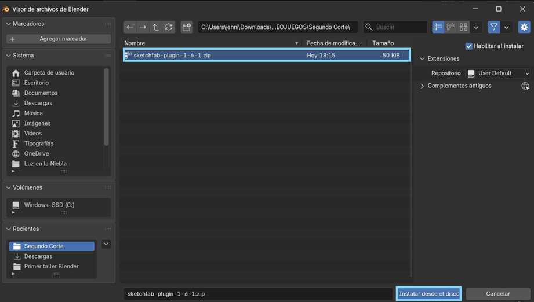
Task: Collapse the Recientes panel
Action: point(9,229)
